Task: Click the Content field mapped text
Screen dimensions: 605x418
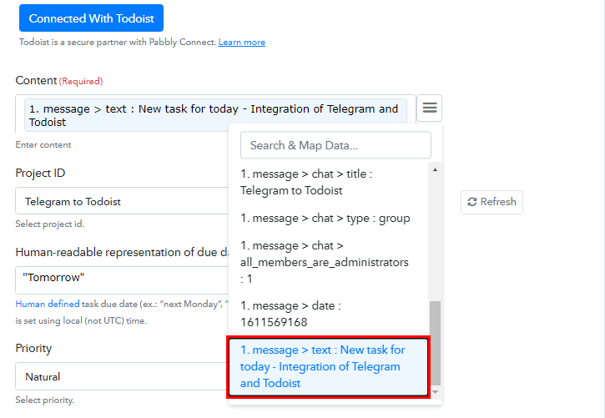Action: coord(215,115)
